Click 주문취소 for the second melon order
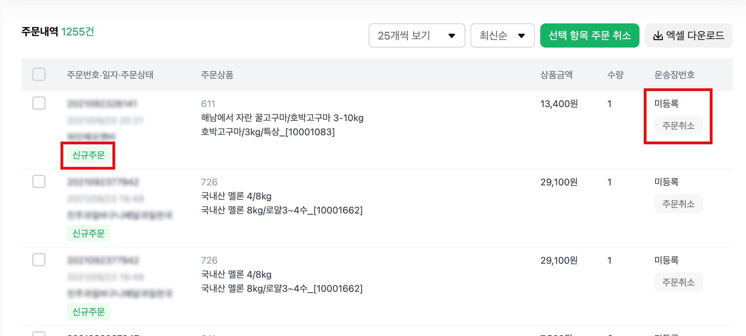Viewport: 746px width, 336px height. click(x=678, y=282)
